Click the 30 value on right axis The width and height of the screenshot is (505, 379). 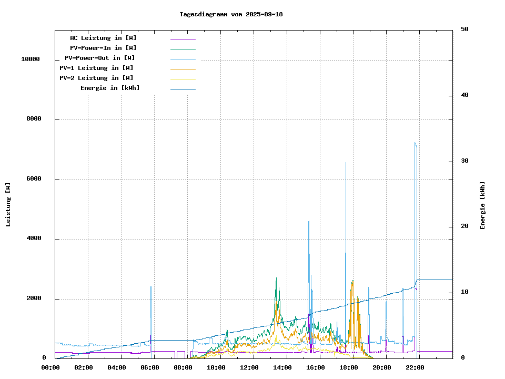(x=464, y=161)
